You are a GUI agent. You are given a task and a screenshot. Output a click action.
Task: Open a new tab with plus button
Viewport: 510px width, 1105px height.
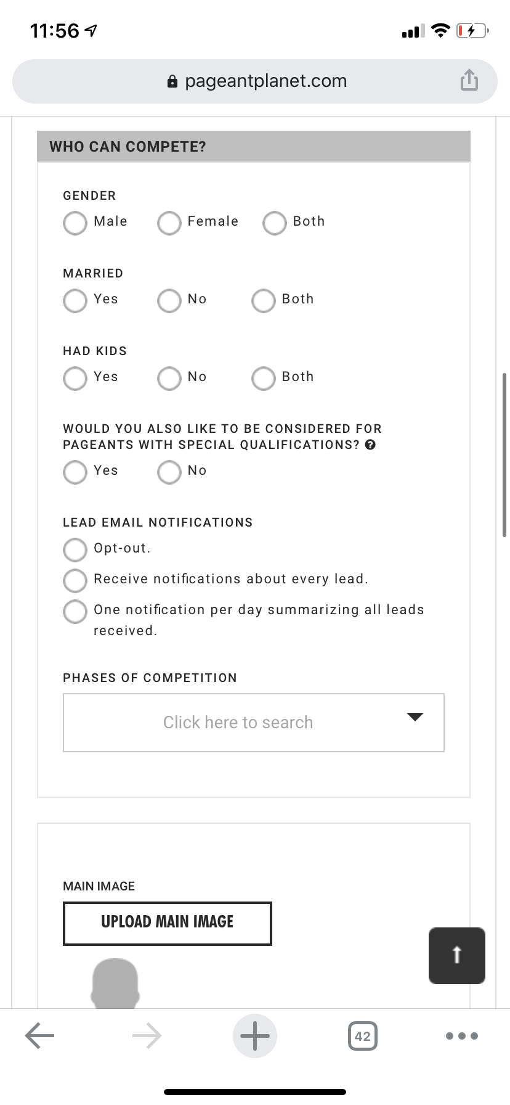tap(255, 1035)
